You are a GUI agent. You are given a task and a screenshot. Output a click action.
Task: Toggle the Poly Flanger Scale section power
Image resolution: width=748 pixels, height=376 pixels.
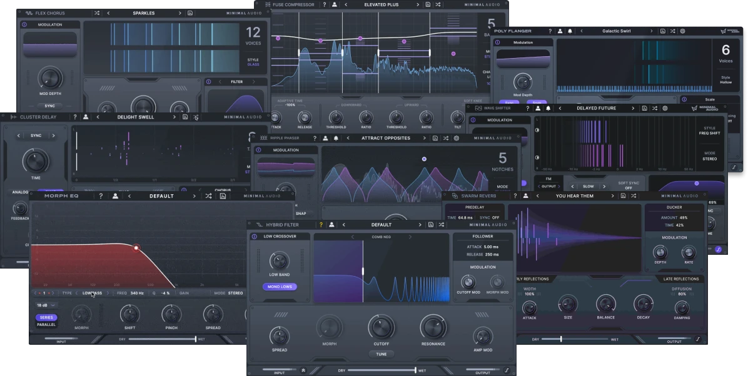[684, 99]
